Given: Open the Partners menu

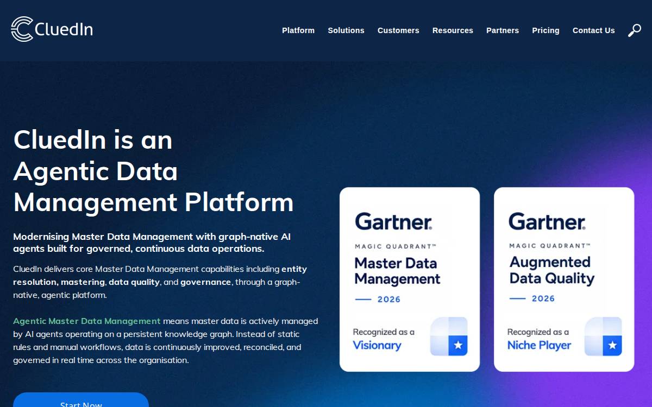Looking at the screenshot, I should point(503,30).
